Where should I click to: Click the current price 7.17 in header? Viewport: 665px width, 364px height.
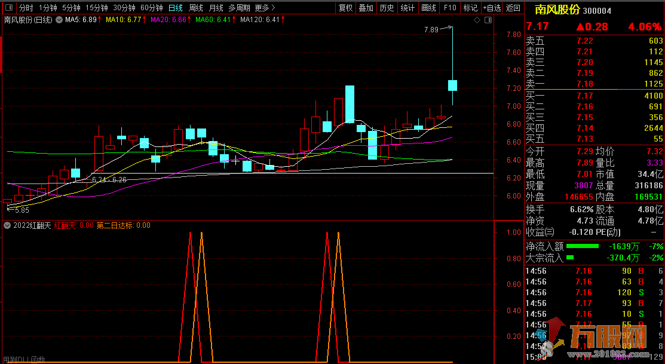[538, 26]
